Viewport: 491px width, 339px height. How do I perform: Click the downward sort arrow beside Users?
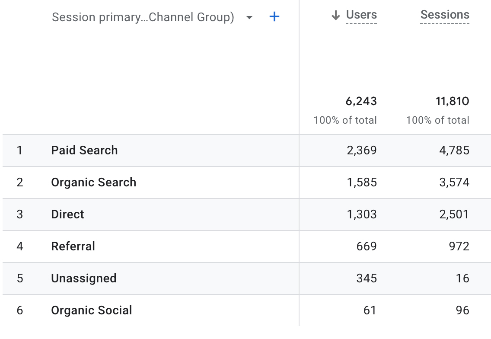[335, 14]
